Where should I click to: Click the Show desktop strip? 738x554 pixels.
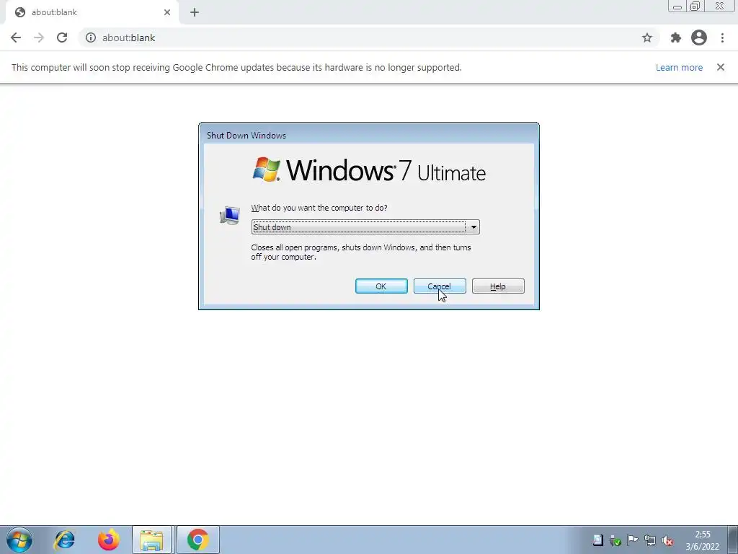(x=733, y=540)
